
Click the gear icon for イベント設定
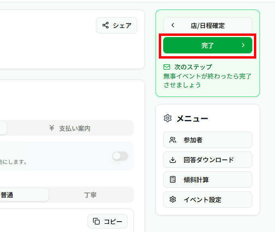(x=173, y=200)
